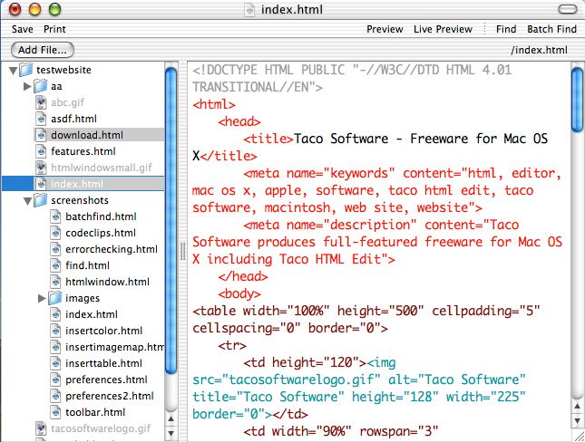
Task: Click the errorchecking.html file icon
Action: point(55,249)
